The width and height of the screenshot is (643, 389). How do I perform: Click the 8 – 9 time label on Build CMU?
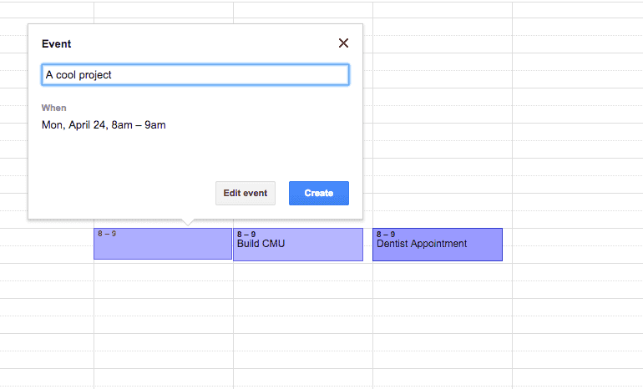246,235
